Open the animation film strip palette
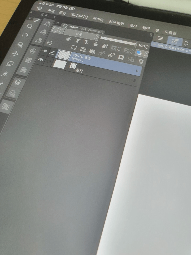This screenshot has height=255, width=191. pos(24,70)
